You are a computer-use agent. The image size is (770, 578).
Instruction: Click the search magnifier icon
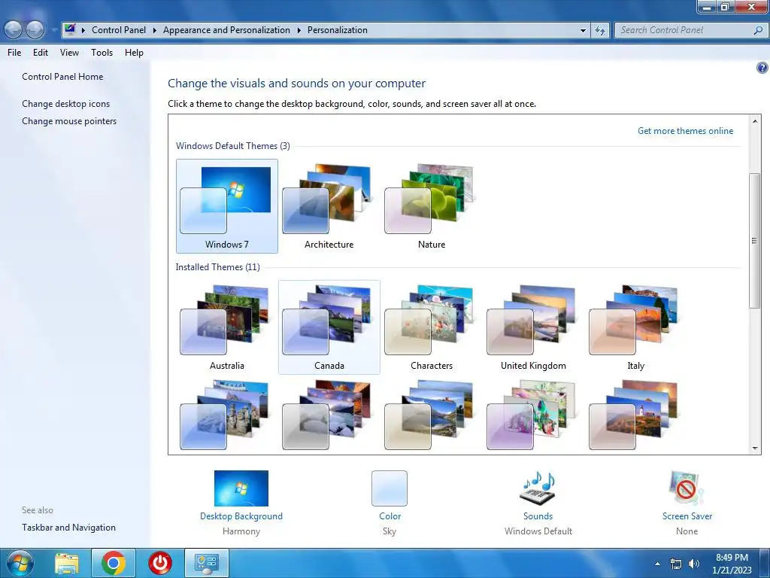click(x=758, y=30)
